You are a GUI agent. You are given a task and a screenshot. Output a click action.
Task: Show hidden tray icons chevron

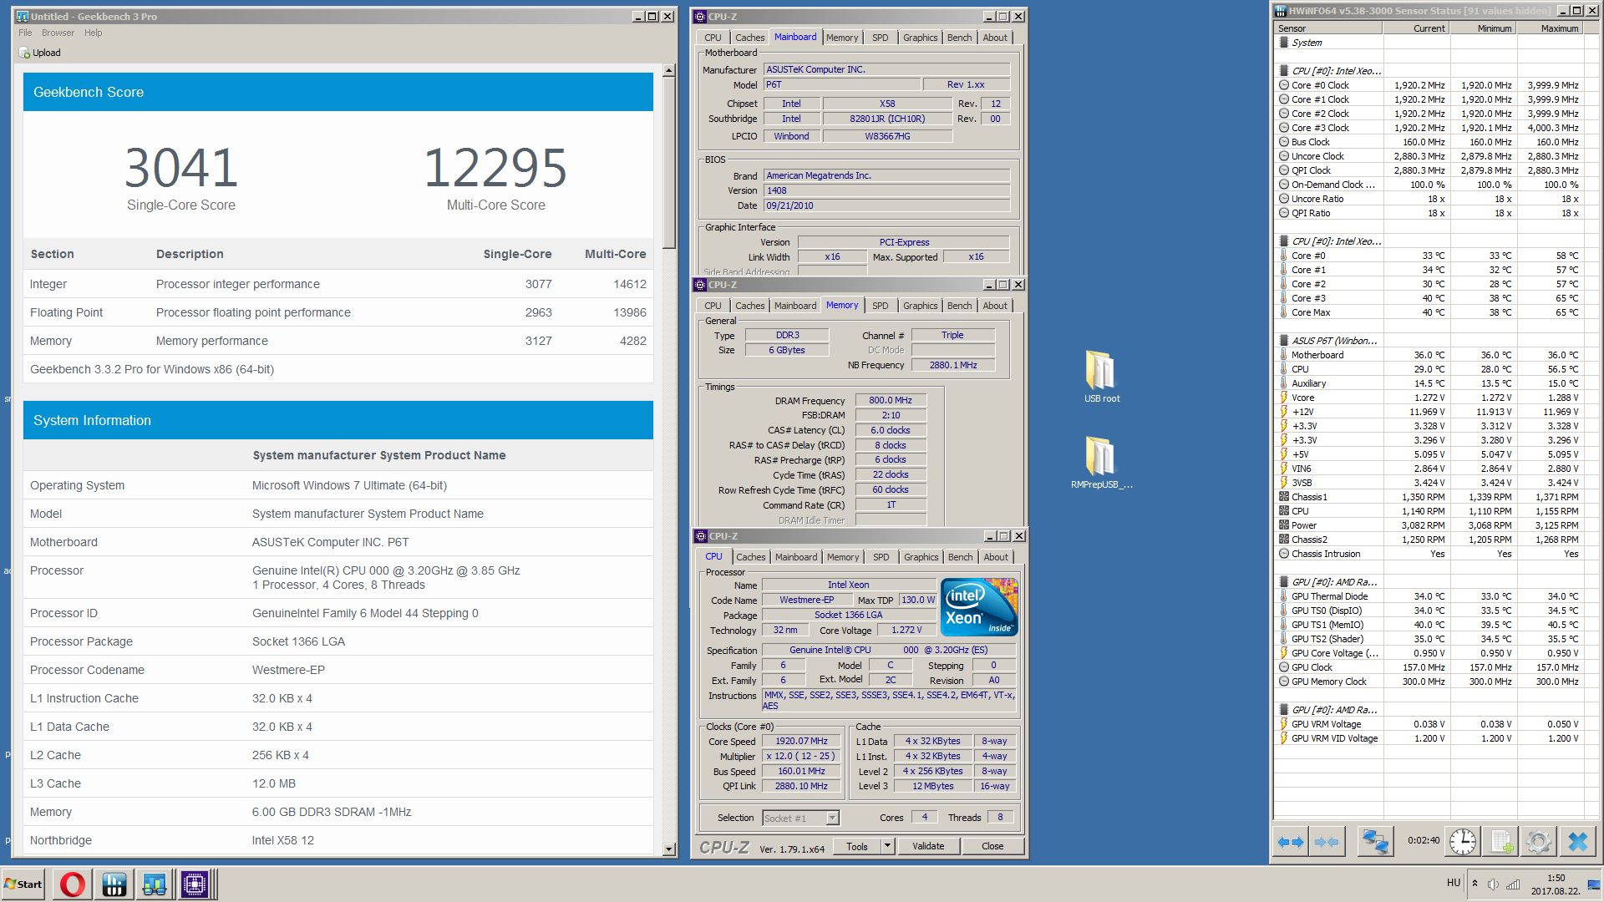(x=1475, y=884)
